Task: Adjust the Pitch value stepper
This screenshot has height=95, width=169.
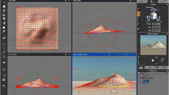Action: tap(161, 24)
